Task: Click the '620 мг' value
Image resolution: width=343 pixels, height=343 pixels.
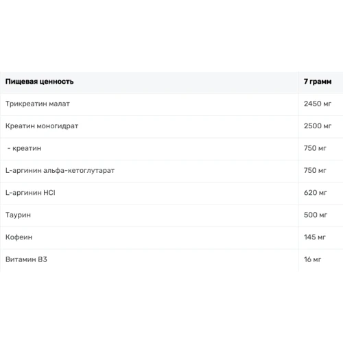Action: pyautogui.click(x=316, y=193)
